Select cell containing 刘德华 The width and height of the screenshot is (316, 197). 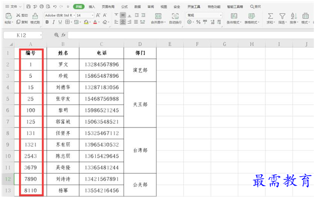tap(63, 87)
